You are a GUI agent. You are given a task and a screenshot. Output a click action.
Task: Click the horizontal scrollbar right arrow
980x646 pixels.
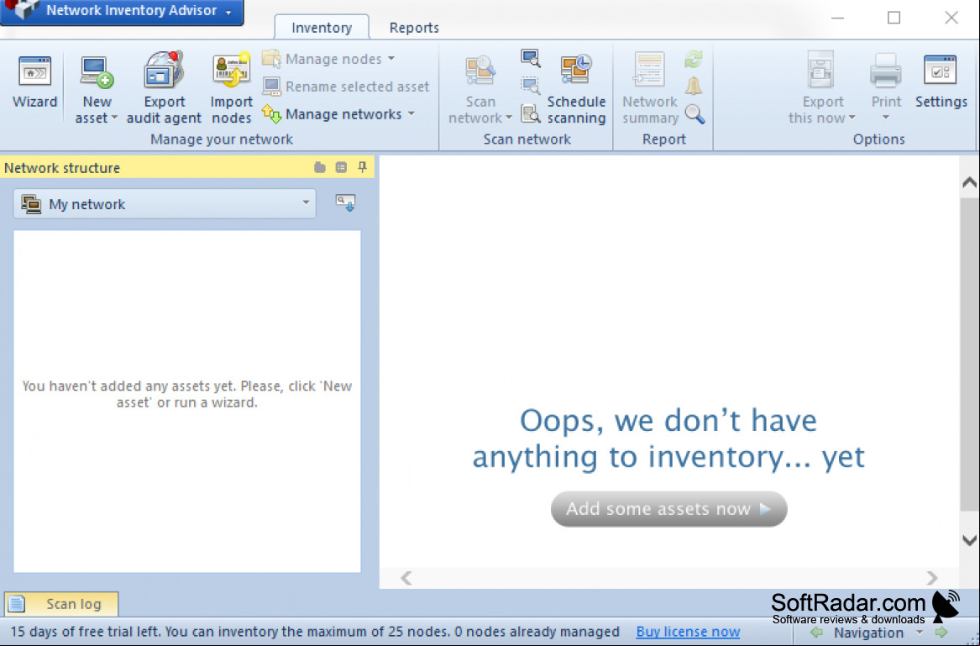pyautogui.click(x=932, y=578)
